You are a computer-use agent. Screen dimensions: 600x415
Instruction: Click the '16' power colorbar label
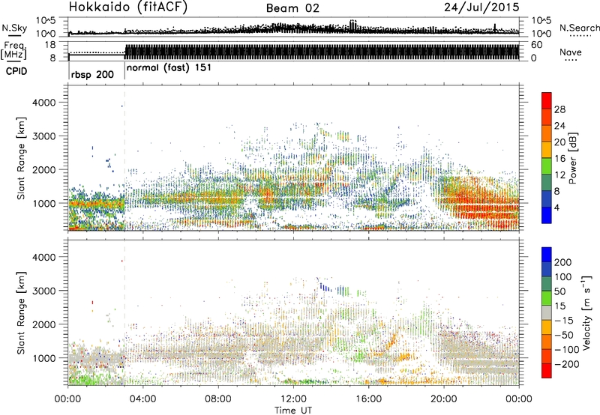559,159
